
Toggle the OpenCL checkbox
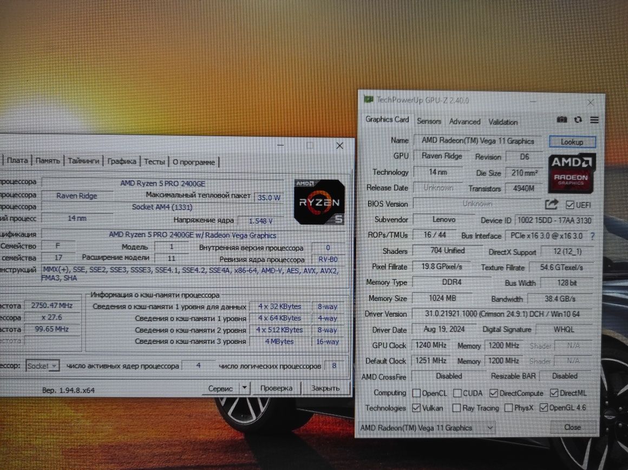tap(416, 393)
